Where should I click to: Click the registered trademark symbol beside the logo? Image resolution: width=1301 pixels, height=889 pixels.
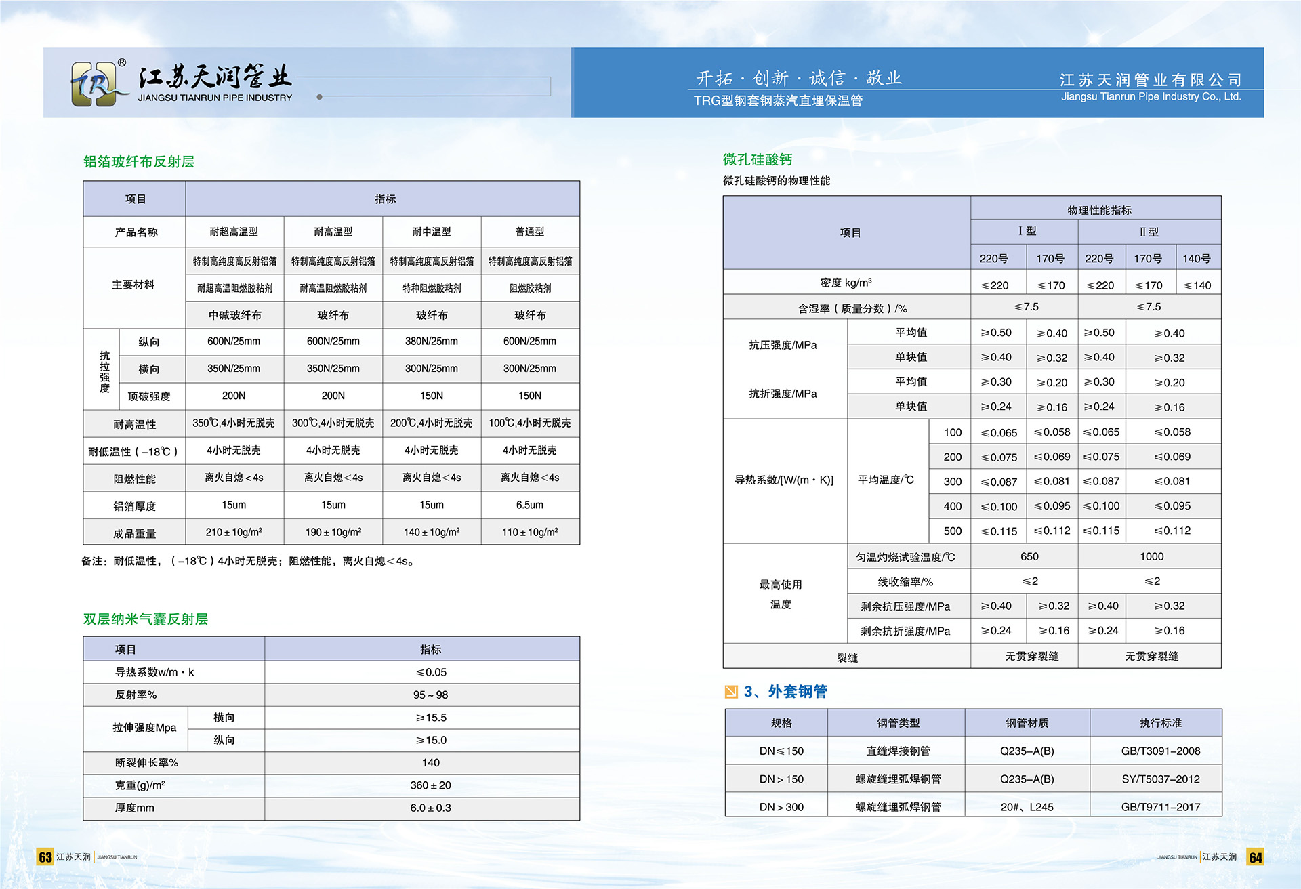123,62
